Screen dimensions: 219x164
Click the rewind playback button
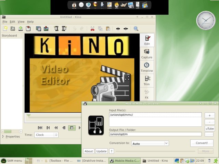click(56, 128)
